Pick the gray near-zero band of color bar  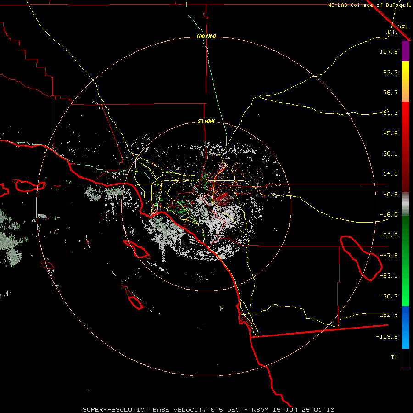click(x=405, y=204)
